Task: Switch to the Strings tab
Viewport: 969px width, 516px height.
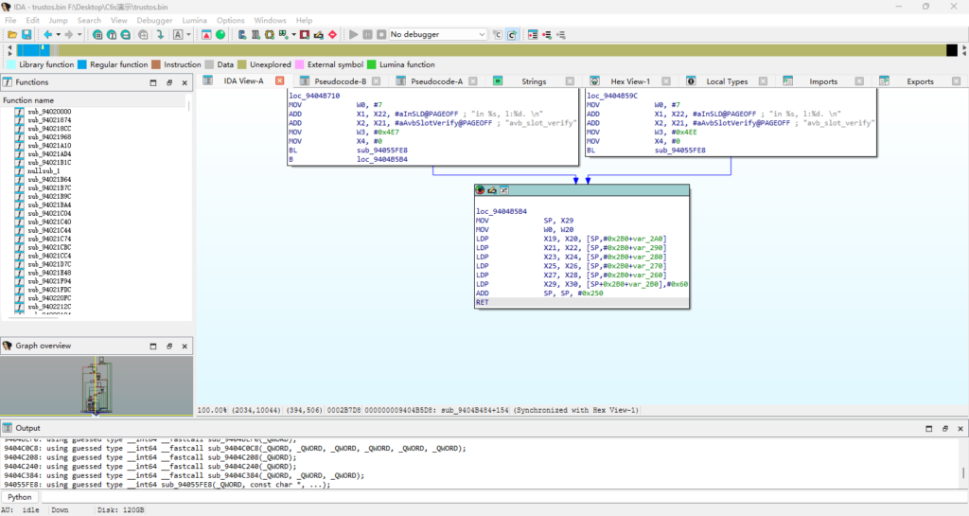Action: (x=534, y=81)
